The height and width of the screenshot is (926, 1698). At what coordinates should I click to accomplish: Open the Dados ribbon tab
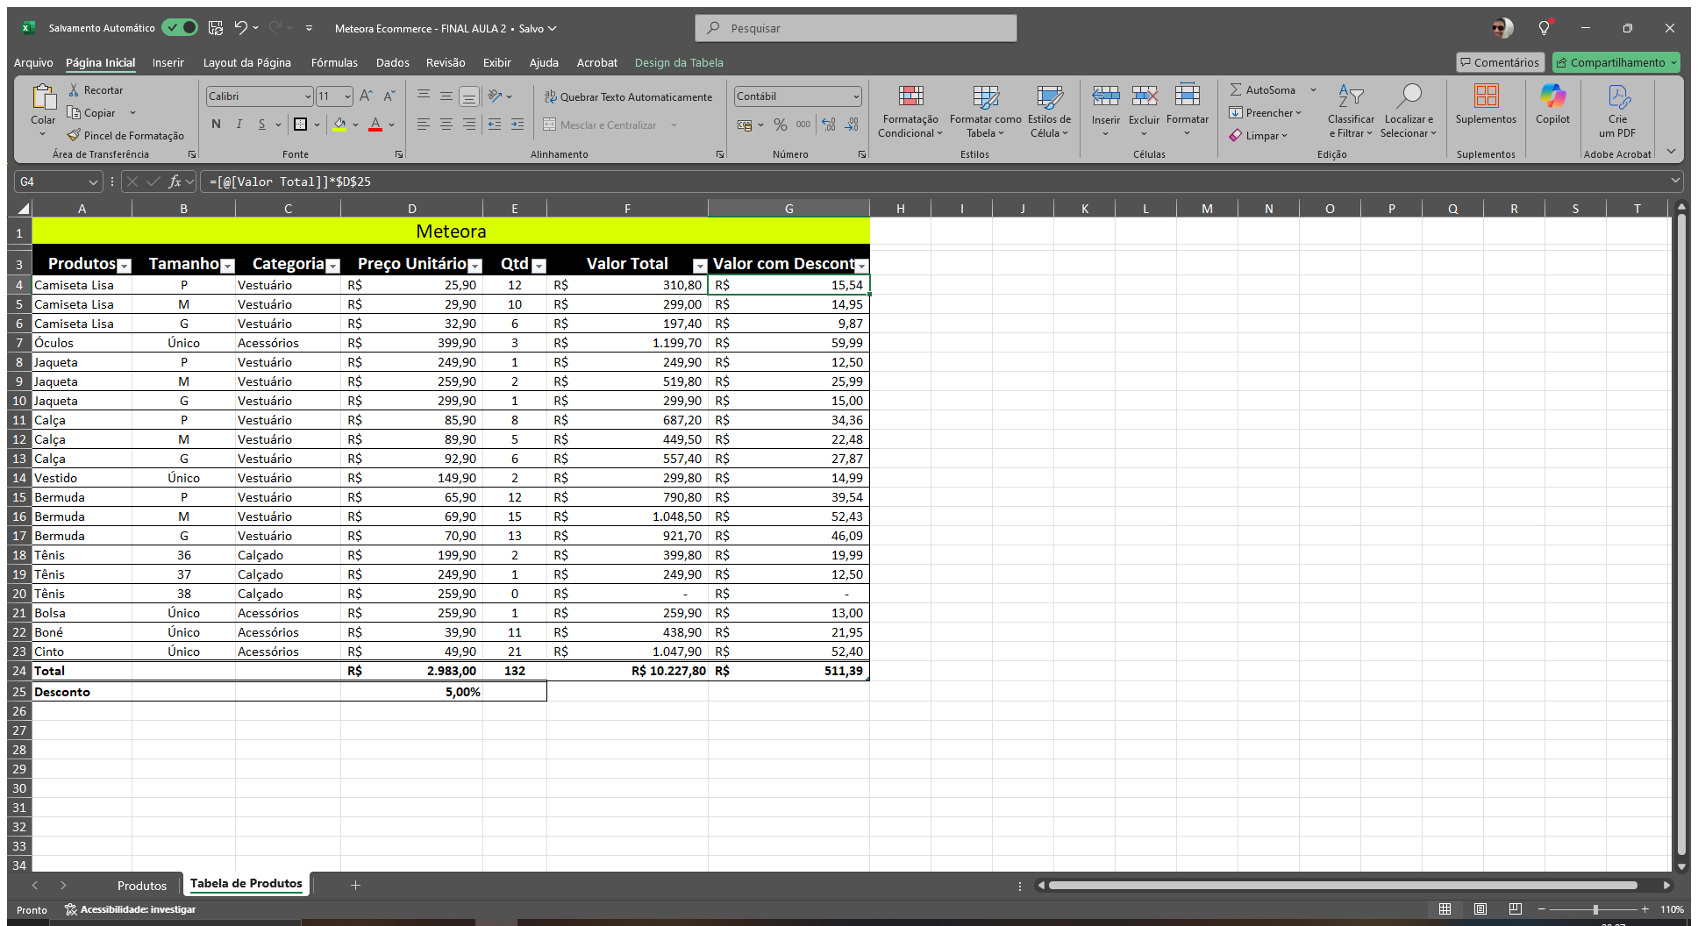(392, 63)
